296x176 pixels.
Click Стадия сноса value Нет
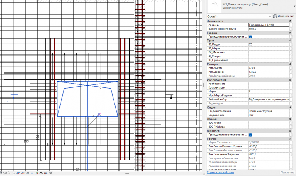pos(269,115)
